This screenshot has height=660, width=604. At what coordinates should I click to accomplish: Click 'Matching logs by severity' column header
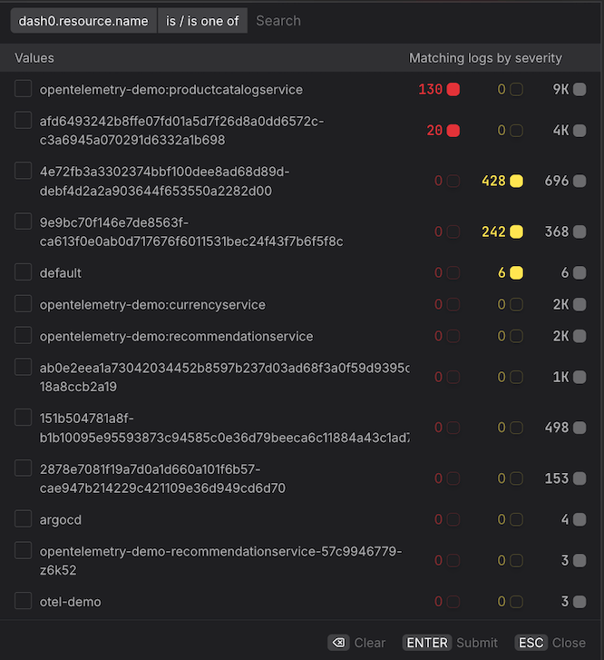485,58
